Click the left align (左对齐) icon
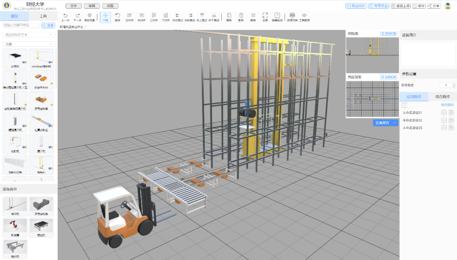This screenshot has width=457, height=260. [x=129, y=15]
